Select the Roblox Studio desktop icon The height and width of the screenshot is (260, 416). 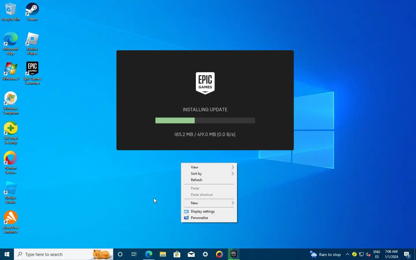point(11,192)
